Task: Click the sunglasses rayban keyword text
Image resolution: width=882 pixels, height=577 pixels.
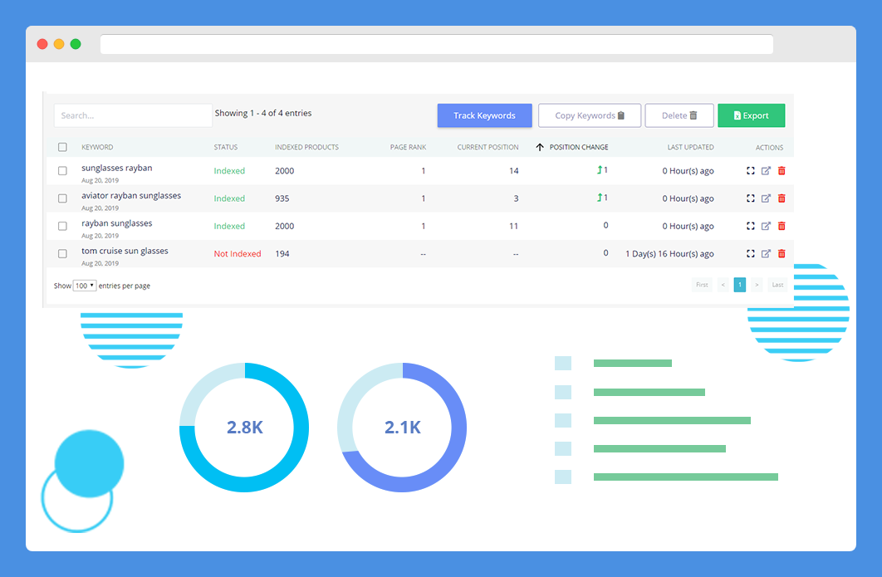Action: pos(117,168)
